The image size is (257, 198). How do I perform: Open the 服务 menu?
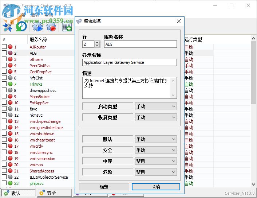click(x=21, y=15)
